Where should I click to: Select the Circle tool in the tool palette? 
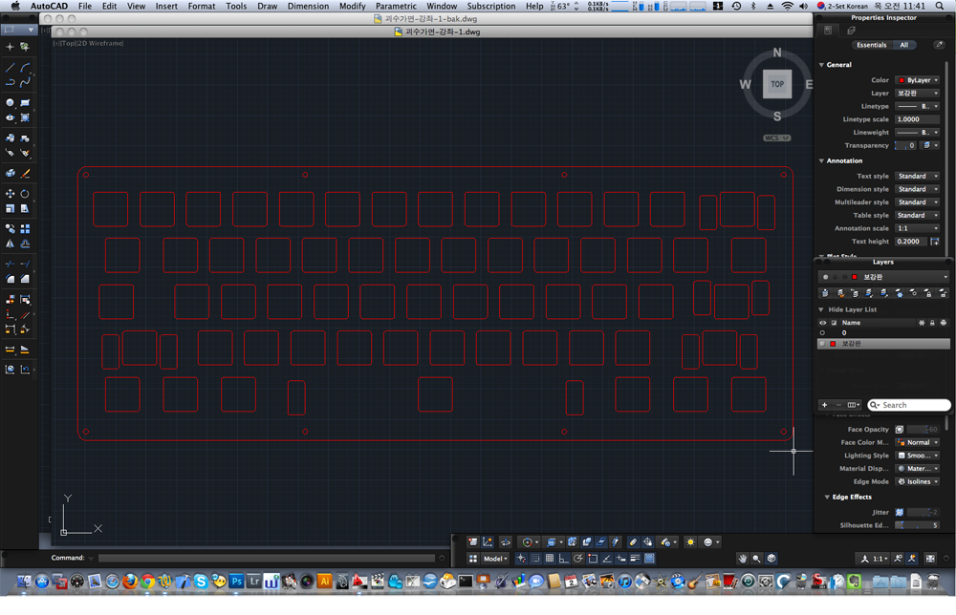[11, 103]
